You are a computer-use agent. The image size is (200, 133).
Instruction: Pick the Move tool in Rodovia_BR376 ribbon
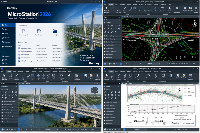[x=140, y=9]
